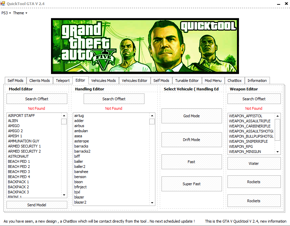This screenshot has height=226, width=290.
Task: Click Search Offset in Handling Editor
Action: coord(114,99)
